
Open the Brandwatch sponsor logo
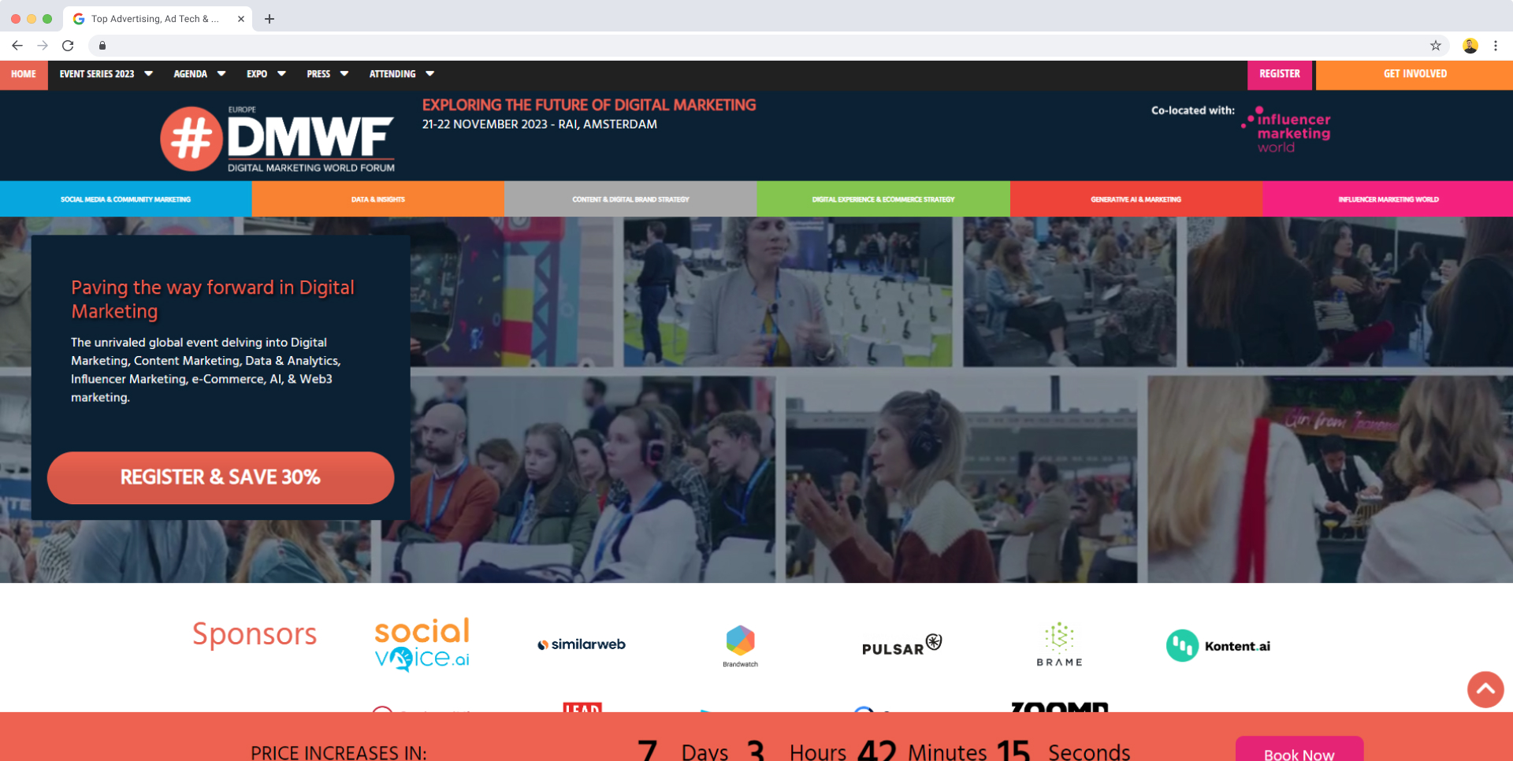741,646
